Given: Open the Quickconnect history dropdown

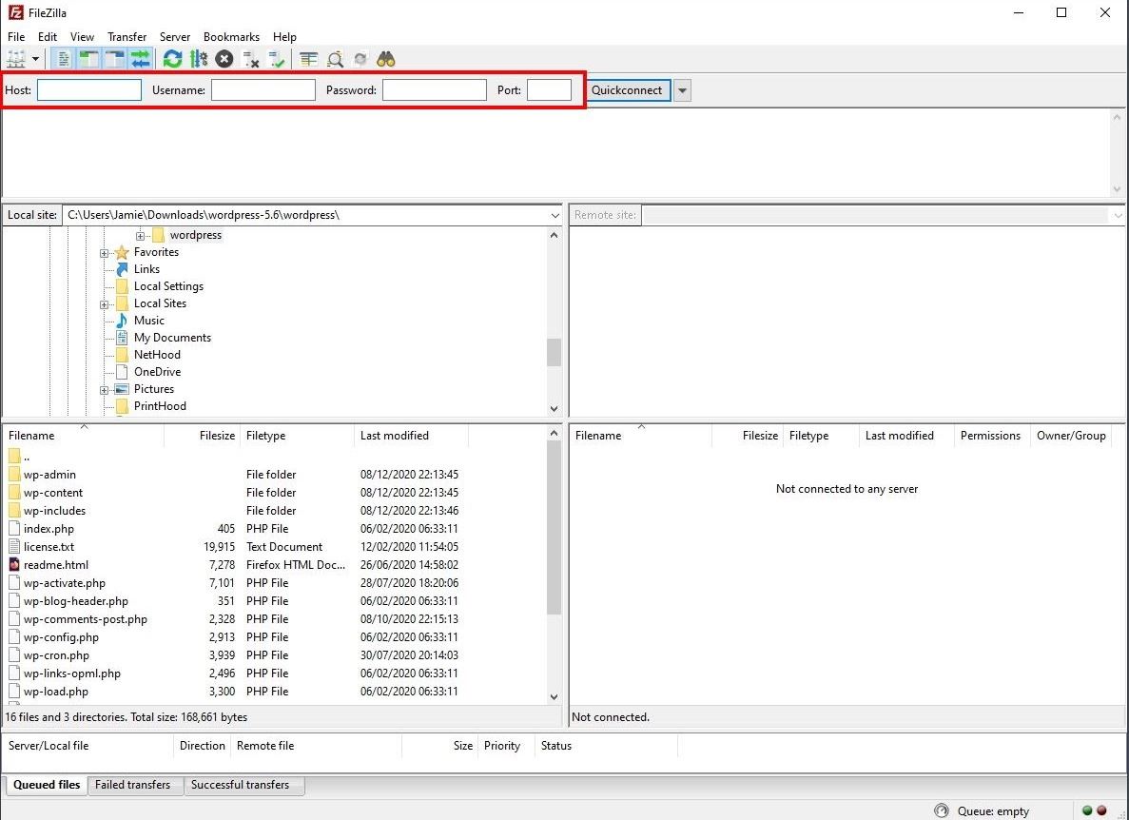Looking at the screenshot, I should coord(682,90).
